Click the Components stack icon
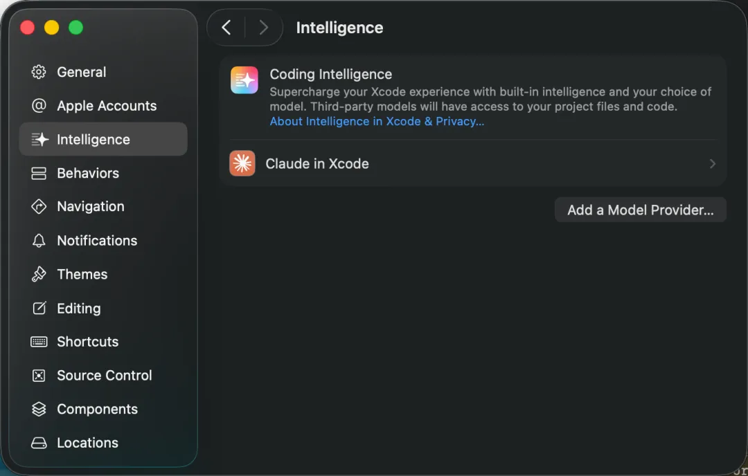 39,409
